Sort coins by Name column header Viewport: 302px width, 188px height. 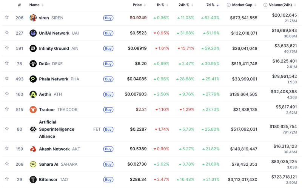coord(34,5)
